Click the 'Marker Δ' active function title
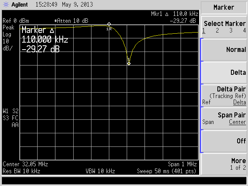Screen dimensions: 248x186 (38, 30)
